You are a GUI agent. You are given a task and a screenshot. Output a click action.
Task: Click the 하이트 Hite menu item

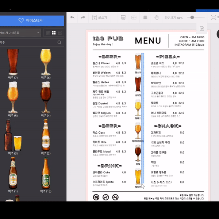(x=99, y=142)
